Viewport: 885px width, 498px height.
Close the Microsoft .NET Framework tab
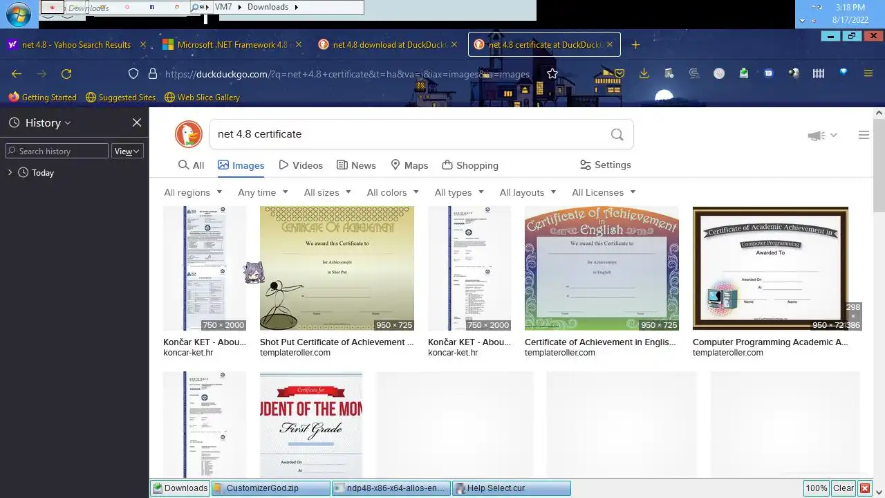click(299, 44)
